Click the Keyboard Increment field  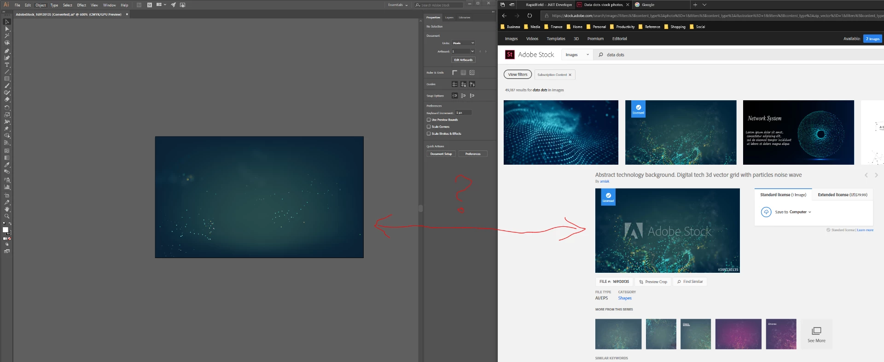463,113
